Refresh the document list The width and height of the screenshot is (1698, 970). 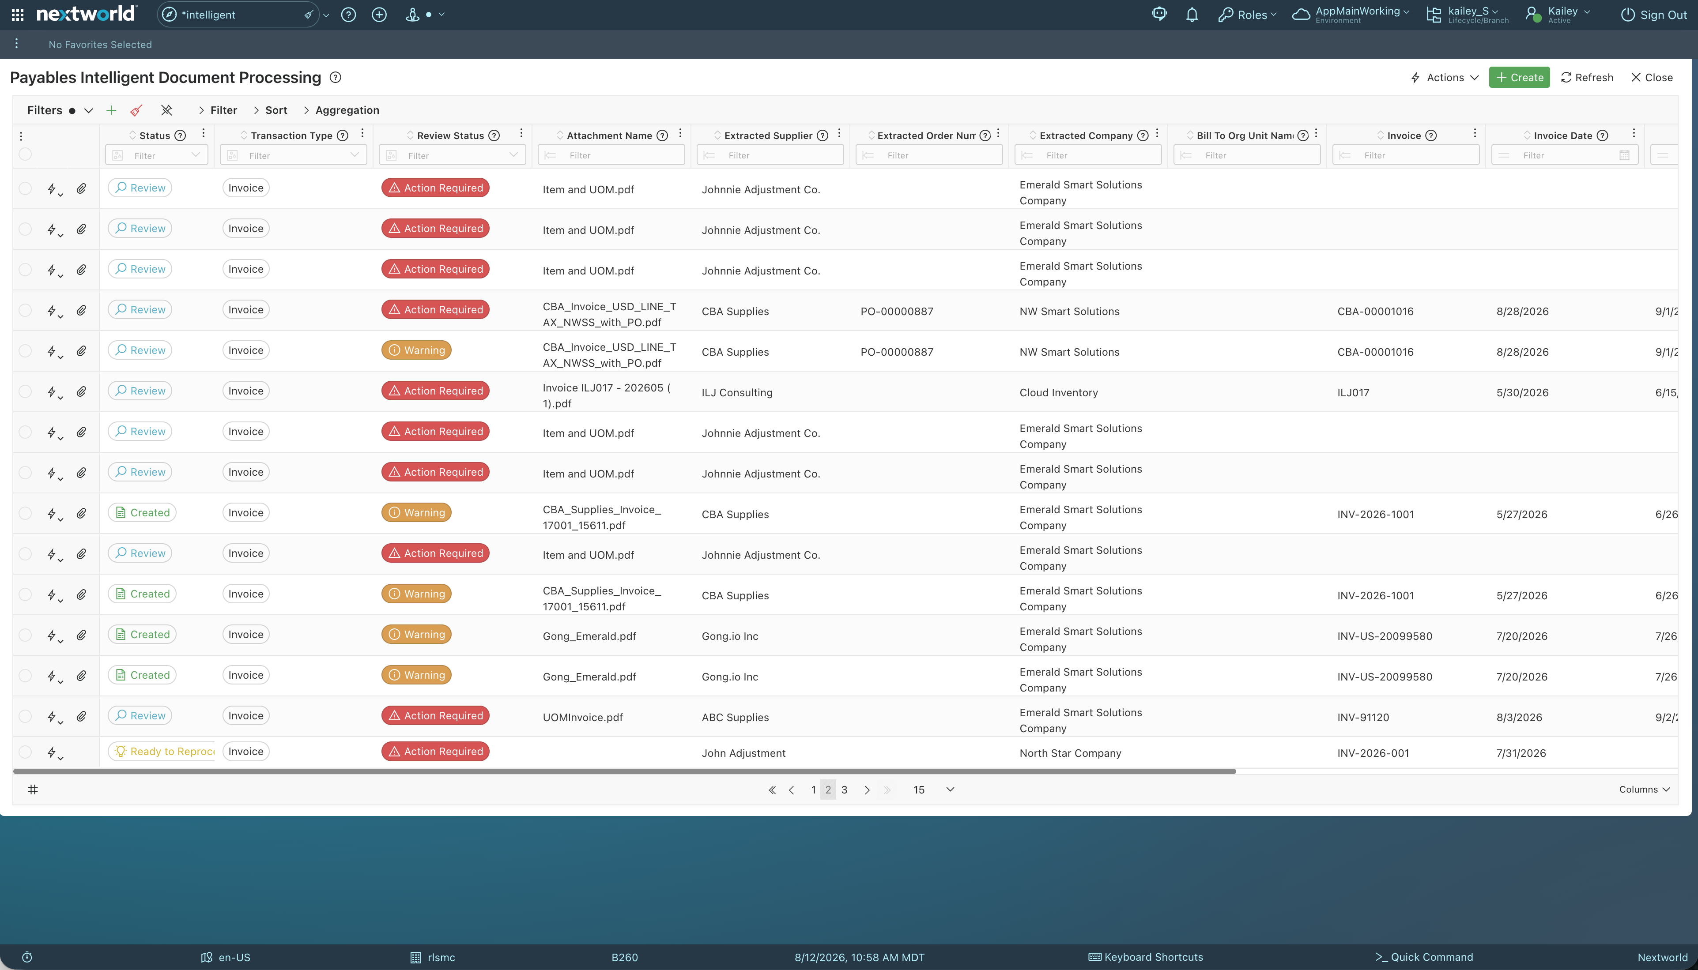point(1587,77)
